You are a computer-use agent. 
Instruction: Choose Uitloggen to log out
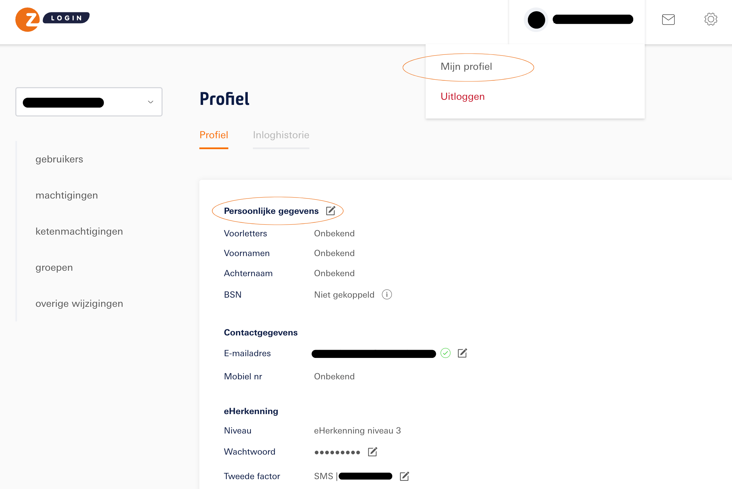[462, 96]
